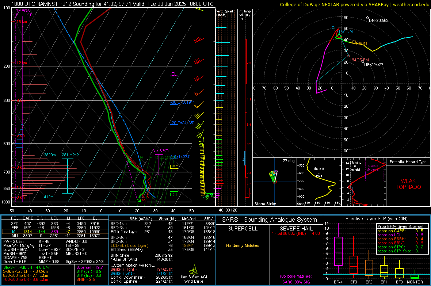Click the Bunkers Left = 171/51 kt line
This screenshot has width=431, height=286.
point(142,273)
